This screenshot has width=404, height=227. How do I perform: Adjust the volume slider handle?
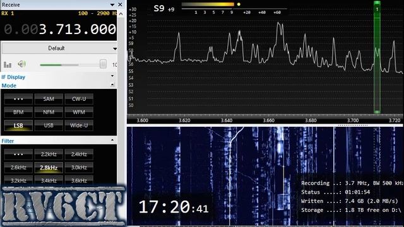[x=103, y=64]
